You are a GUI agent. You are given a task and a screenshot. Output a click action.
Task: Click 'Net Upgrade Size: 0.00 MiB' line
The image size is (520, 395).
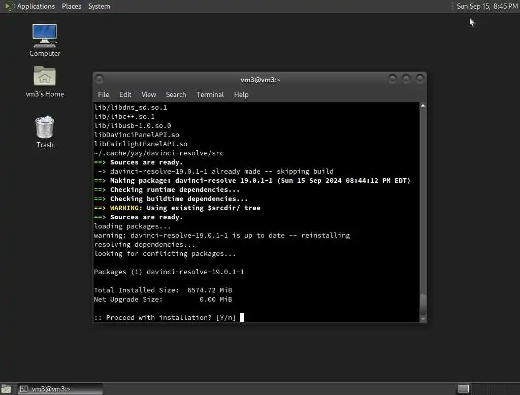[x=163, y=299]
